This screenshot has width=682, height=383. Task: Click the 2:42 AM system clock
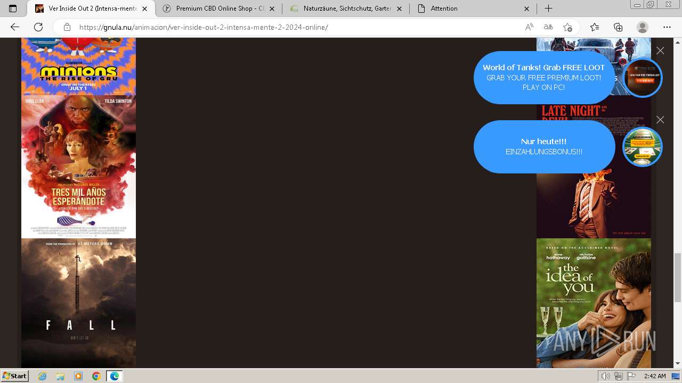(x=655, y=376)
